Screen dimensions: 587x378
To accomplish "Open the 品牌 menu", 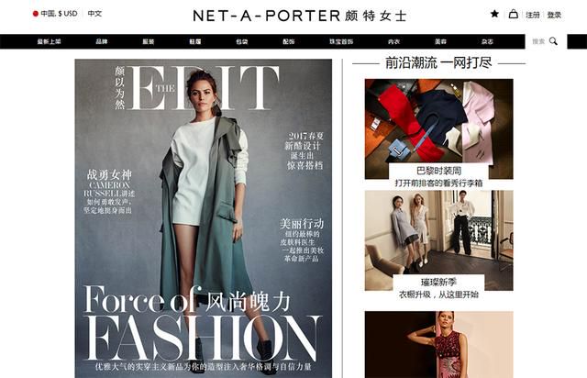I will pos(102,41).
